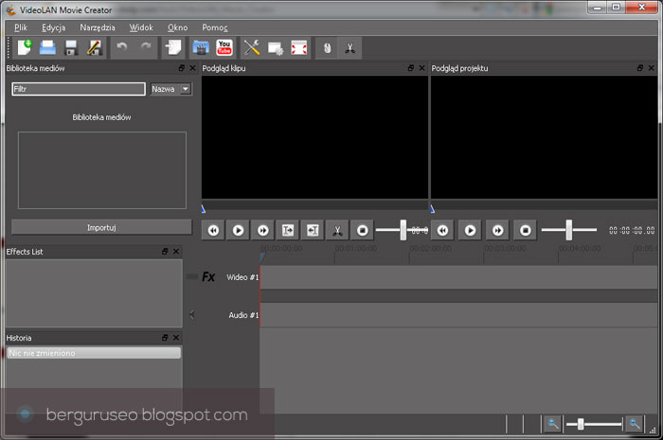Expand the Nazwa sort dropdown

point(170,89)
